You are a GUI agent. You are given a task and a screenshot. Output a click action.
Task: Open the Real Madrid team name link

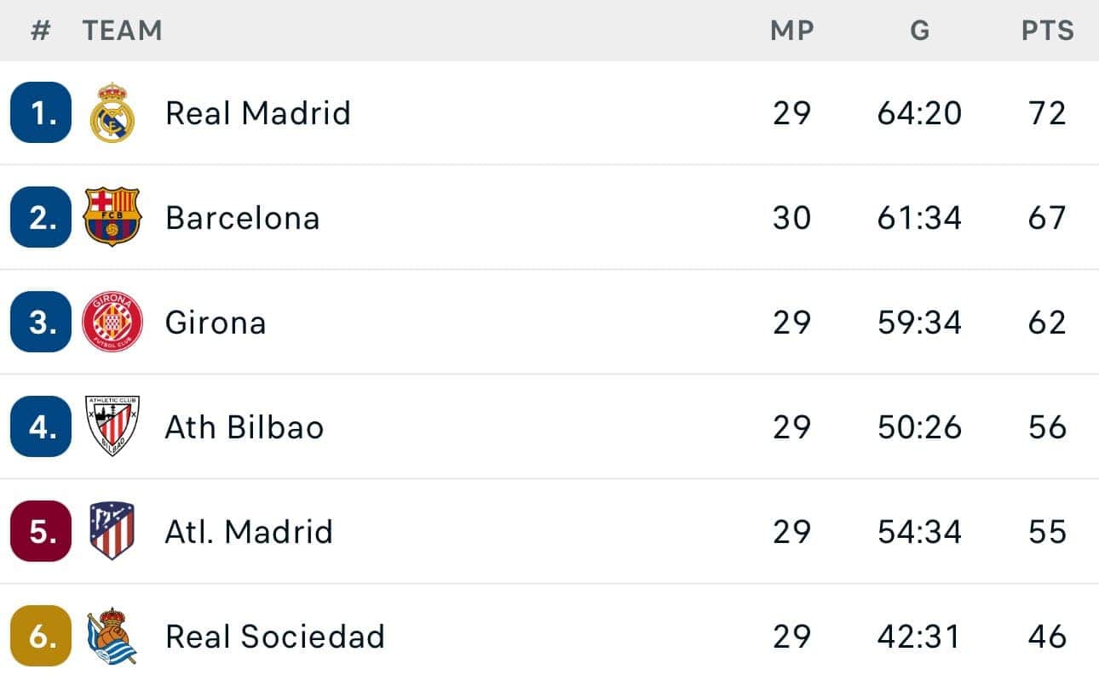258,113
